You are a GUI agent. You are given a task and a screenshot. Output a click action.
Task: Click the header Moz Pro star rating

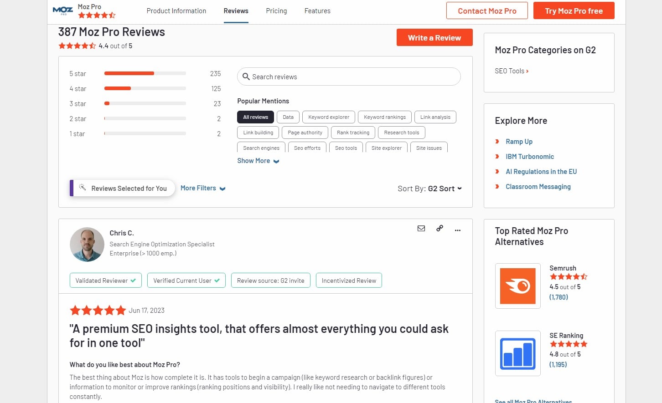[97, 15]
